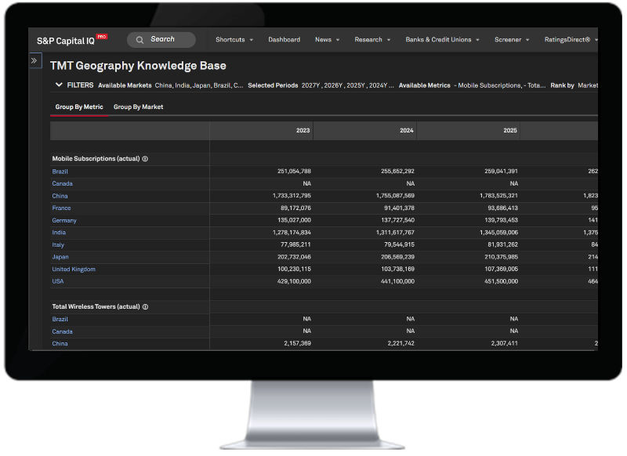Select Italy 2023 value 77,985,211
Viewport: 627px width, 456px height.
(295, 244)
